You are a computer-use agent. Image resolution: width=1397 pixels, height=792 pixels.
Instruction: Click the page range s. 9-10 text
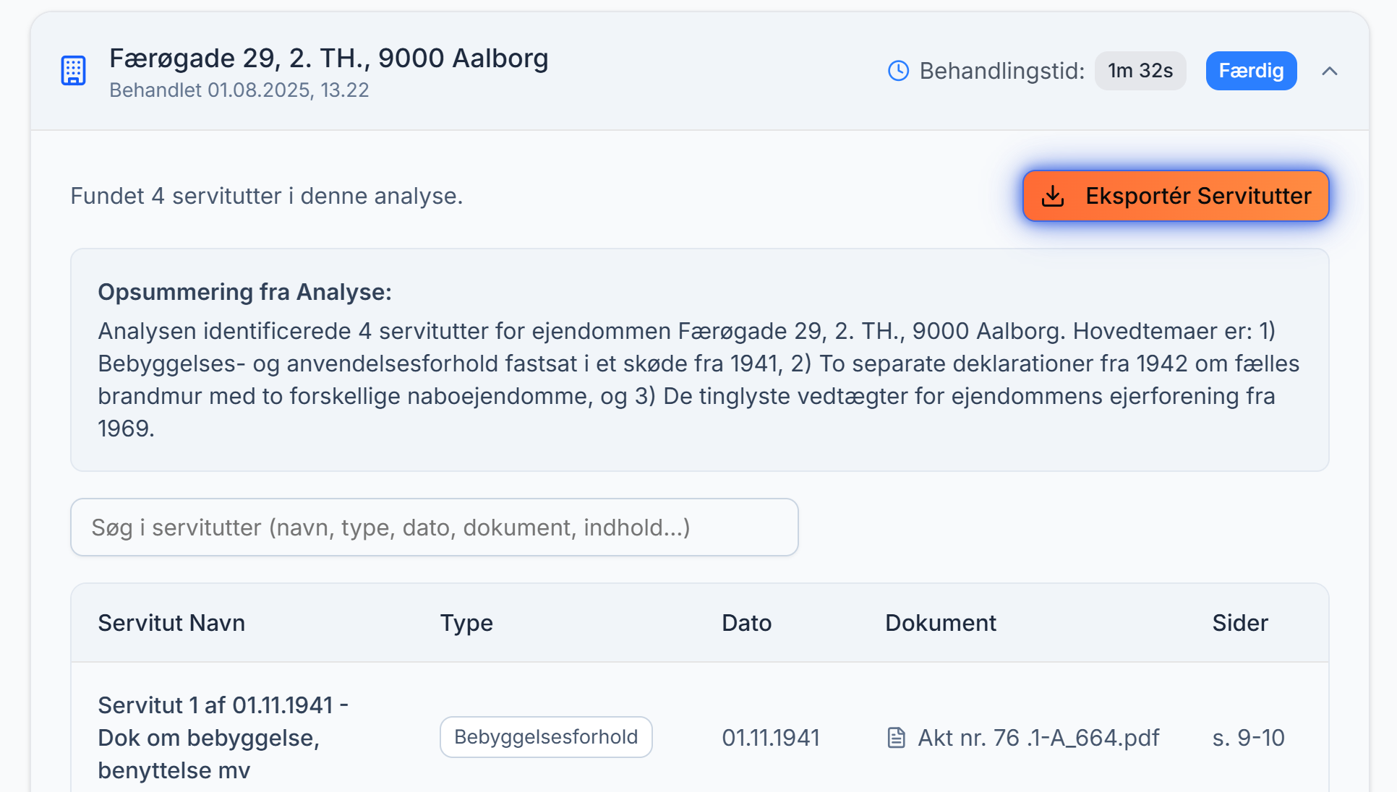click(x=1247, y=738)
